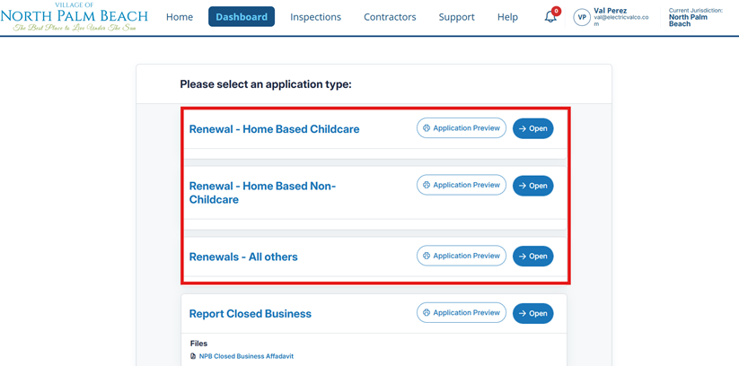739x366 pixels.
Task: Navigate to the Contractors page
Action: pos(390,17)
